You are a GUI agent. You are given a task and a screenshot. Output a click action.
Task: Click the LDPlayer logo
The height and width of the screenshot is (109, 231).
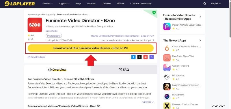pos(20,3)
